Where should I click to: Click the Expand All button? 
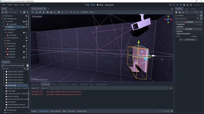pos(35,88)
